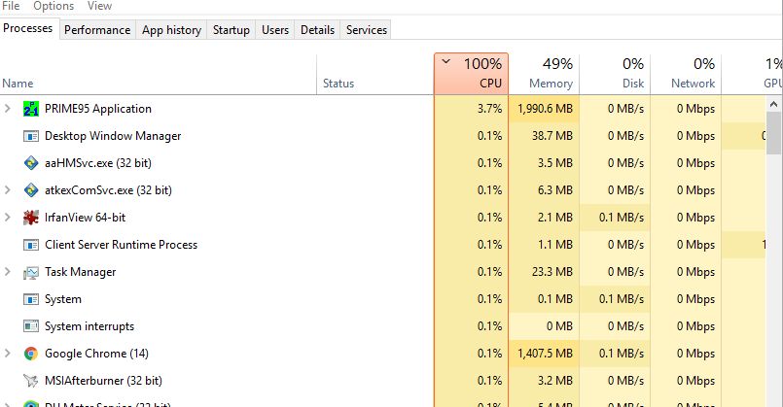This screenshot has height=407, width=783.
Task: Select the MSIAfterburner (32 bit) row
Action: pyautogui.click(x=382, y=381)
